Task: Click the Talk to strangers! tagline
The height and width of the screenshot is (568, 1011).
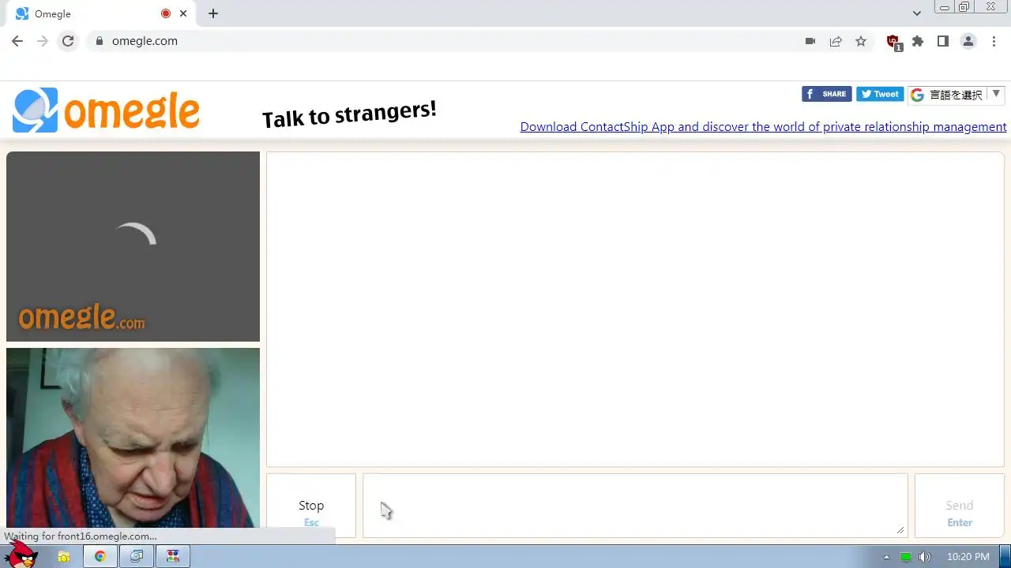Action: click(349, 114)
